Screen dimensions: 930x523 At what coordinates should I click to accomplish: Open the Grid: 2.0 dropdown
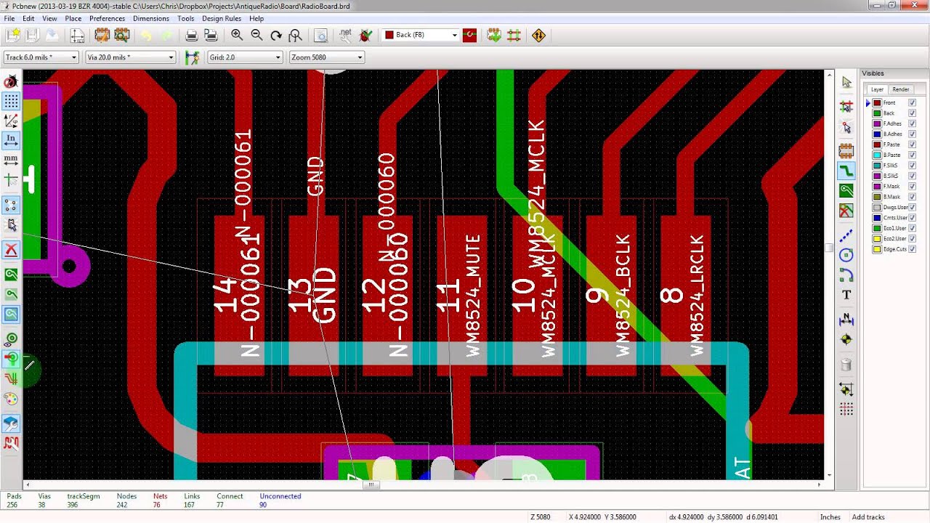point(244,57)
